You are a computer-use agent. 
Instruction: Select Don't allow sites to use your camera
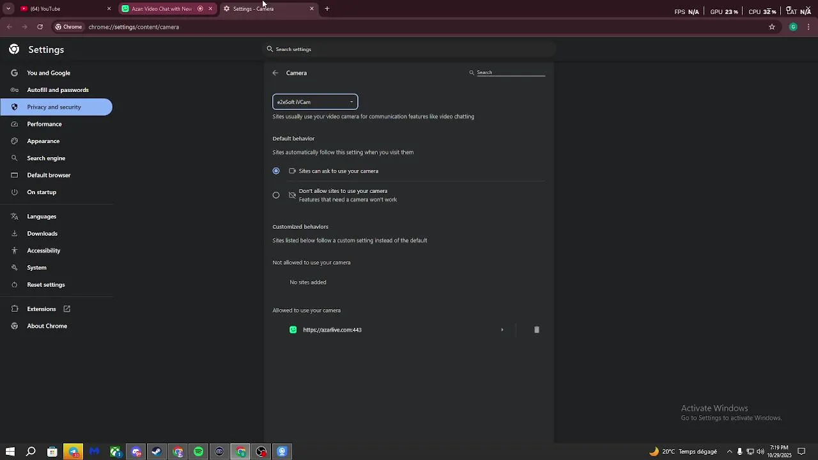pos(276,195)
